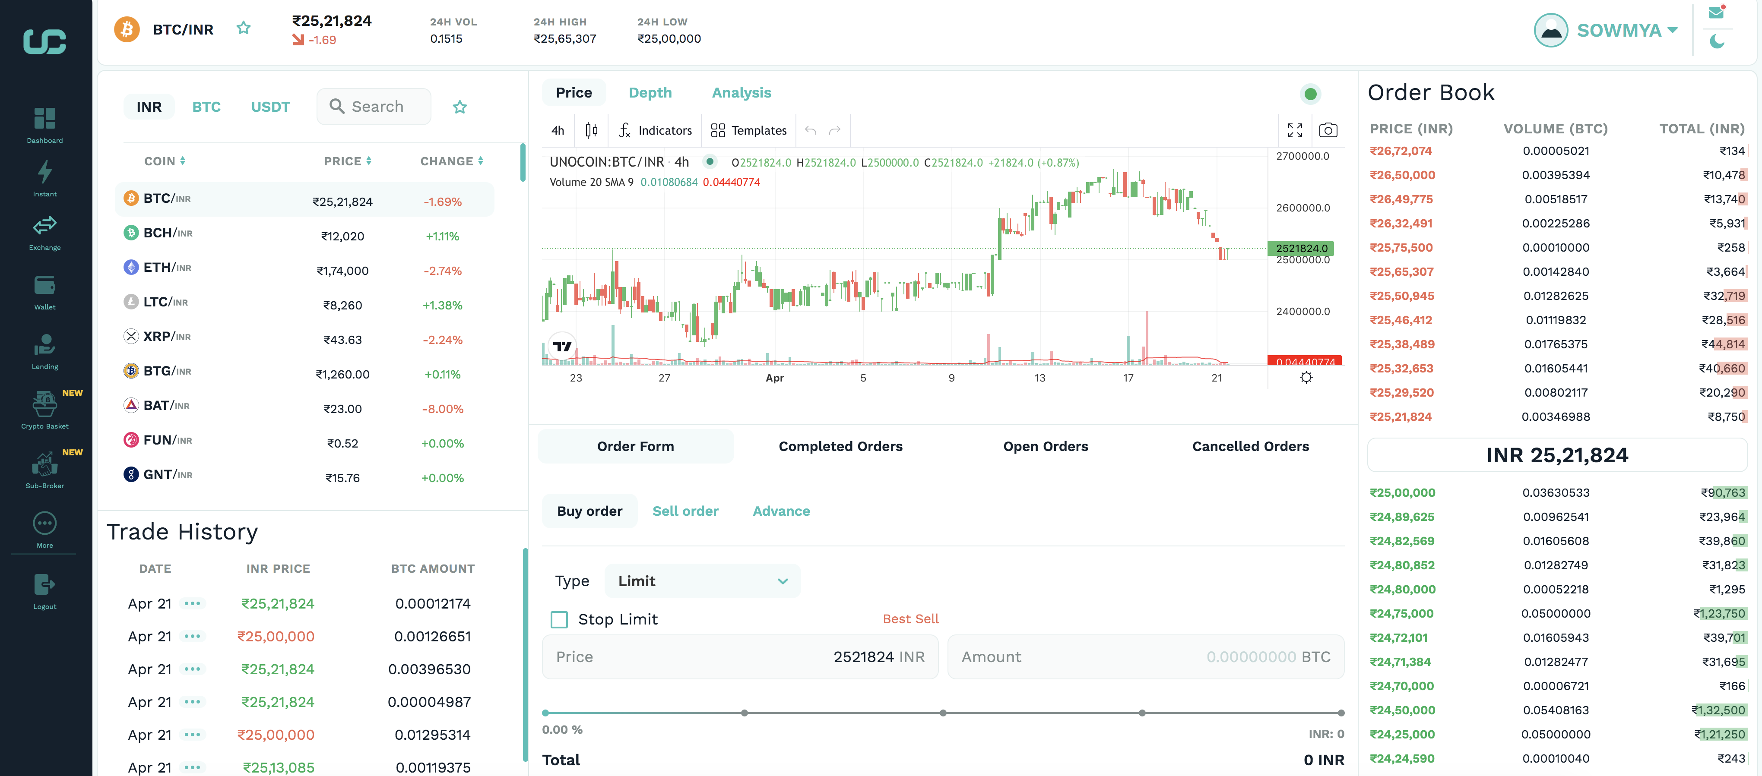Open the Cancelled Orders tab
This screenshot has width=1762, height=776.
pyautogui.click(x=1250, y=446)
